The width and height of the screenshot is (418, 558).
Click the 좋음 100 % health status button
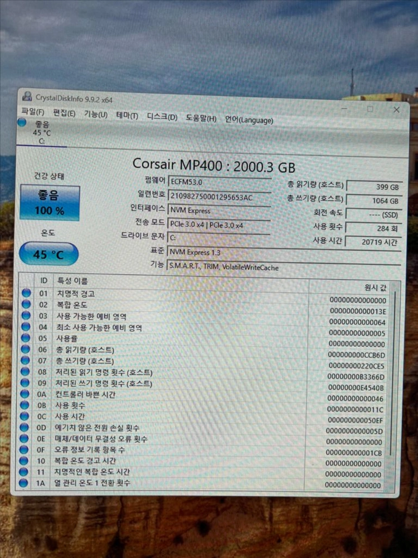tap(50, 203)
